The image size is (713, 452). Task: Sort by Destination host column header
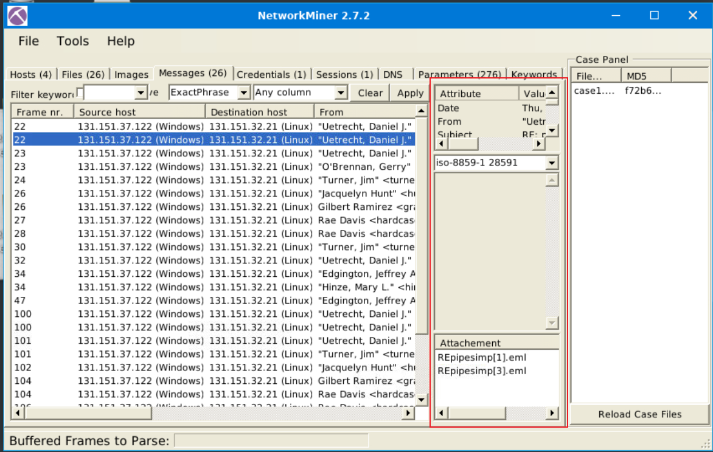(259, 112)
